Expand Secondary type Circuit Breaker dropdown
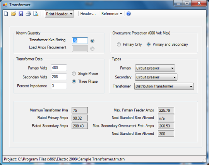This screenshot has height=165, width=209. pos(156,77)
